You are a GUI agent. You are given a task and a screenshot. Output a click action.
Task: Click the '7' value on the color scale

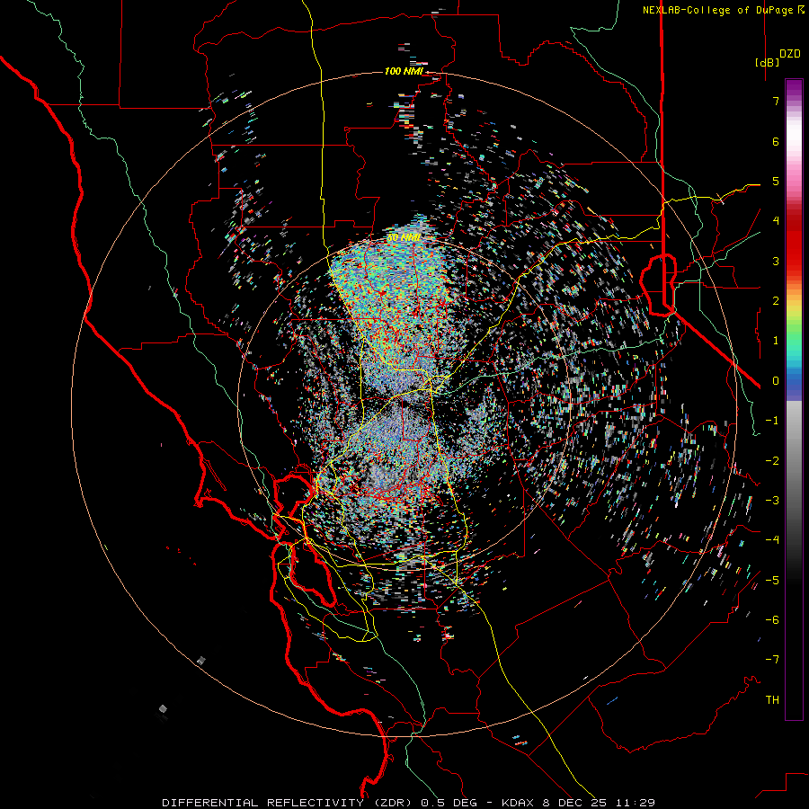pyautogui.click(x=776, y=101)
